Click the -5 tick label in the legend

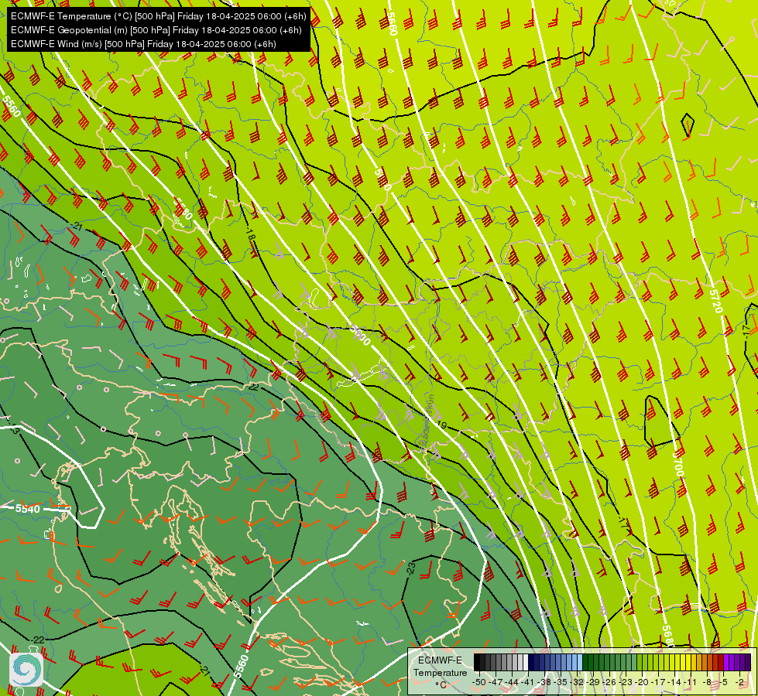click(x=724, y=682)
